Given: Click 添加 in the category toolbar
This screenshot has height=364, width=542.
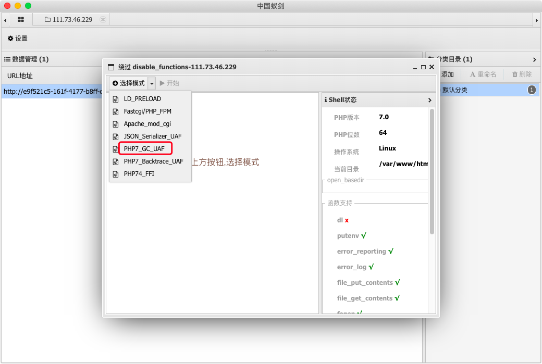Looking at the screenshot, I should (447, 74).
